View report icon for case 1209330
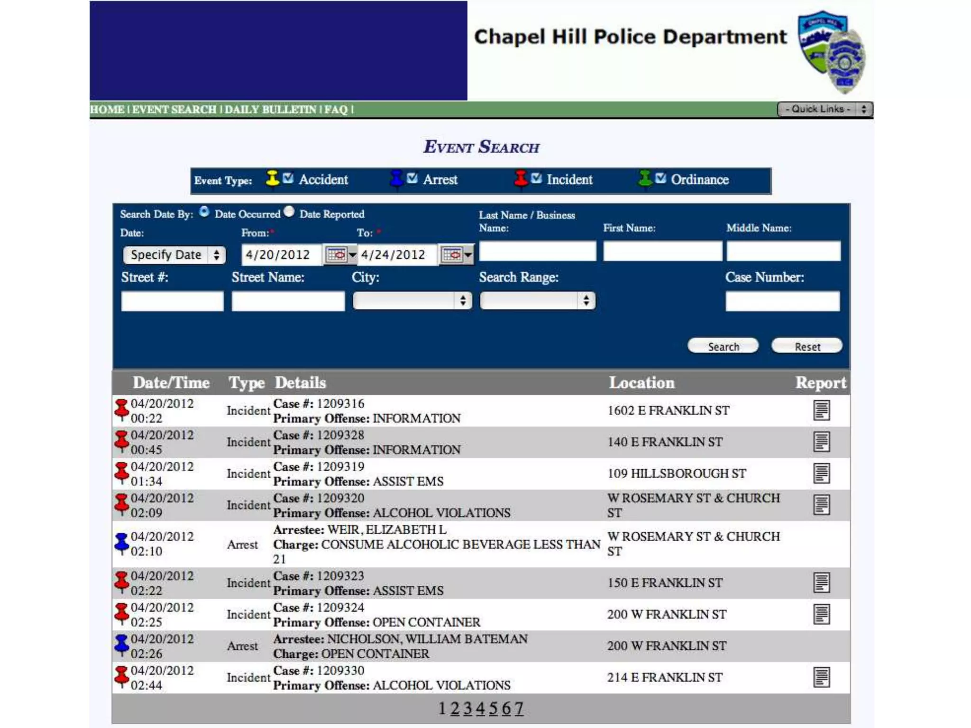The width and height of the screenshot is (971, 728). pos(821,677)
